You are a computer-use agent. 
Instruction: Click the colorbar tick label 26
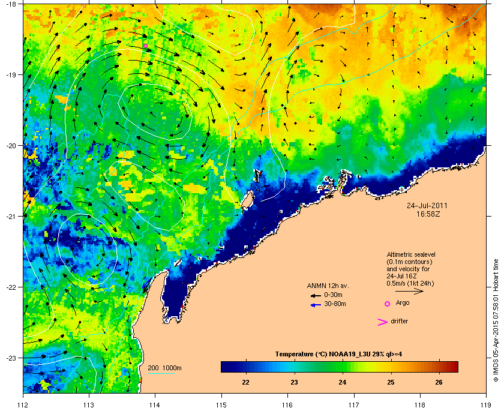(x=439, y=382)
